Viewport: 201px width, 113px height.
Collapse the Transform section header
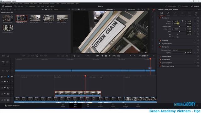pos(166,18)
